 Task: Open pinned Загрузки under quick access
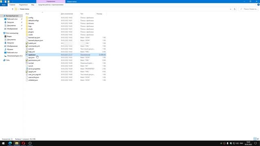pyautogui.click(x=11, y=22)
